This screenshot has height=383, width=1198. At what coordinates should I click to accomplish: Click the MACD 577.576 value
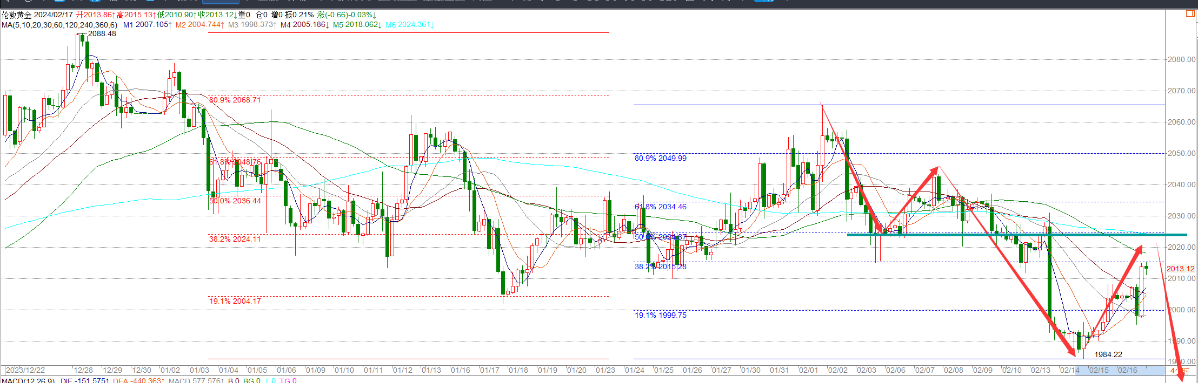tap(196, 380)
